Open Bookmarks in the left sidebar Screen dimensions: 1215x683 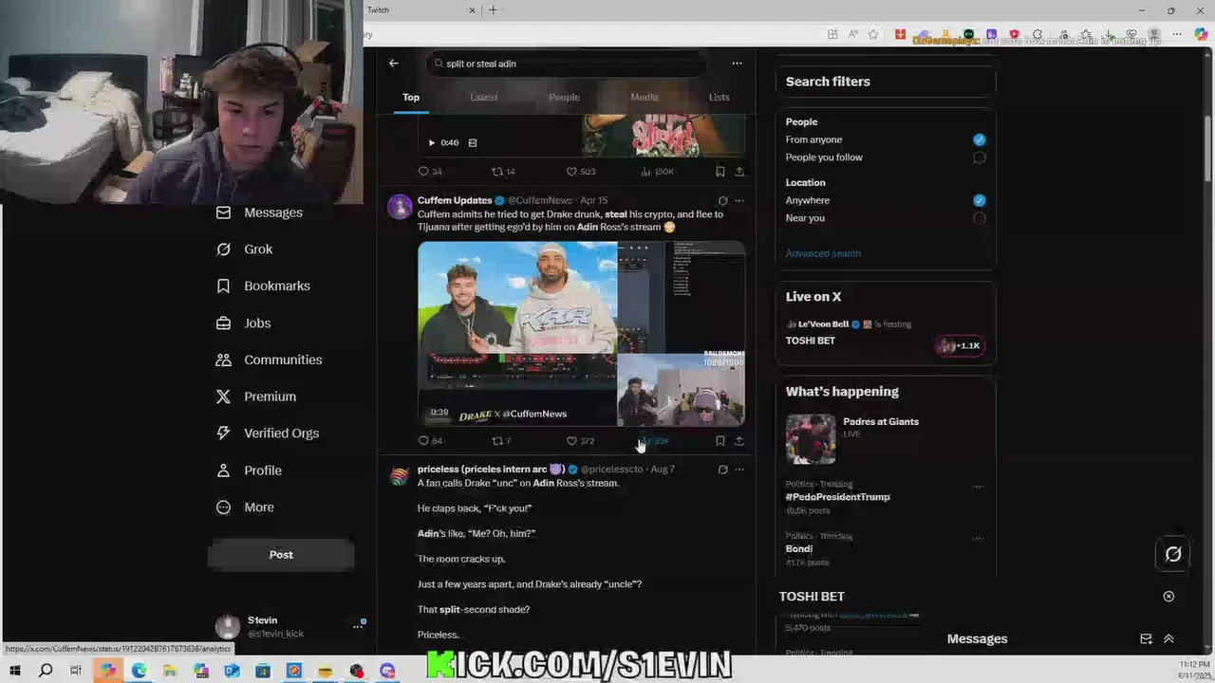[263, 286]
